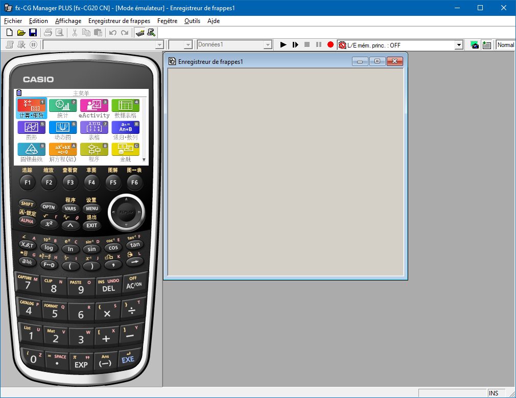Screen dimensions: 516x398
Task: Click the multiplication × key
Action: (x=107, y=314)
